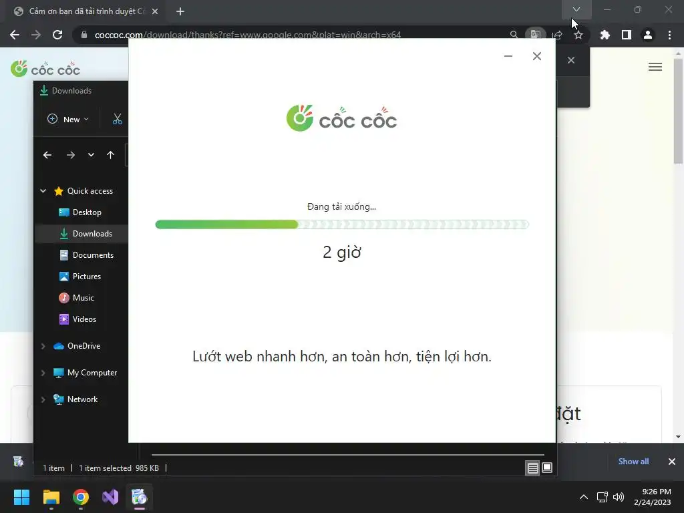
Task: Select OneDrive in navigation pane
Action: tap(83, 346)
